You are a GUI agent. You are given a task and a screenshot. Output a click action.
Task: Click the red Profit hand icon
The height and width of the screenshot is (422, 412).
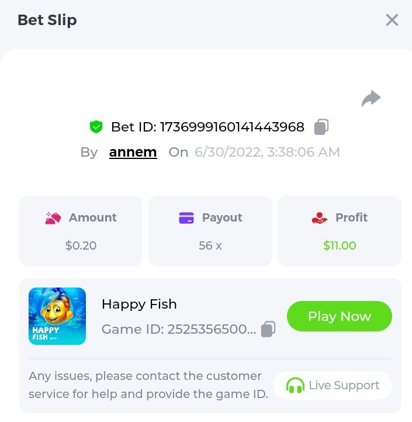coord(320,218)
